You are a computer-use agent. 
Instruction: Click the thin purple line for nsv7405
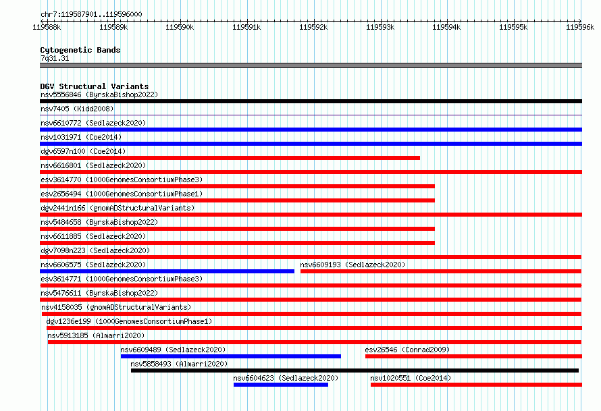pyautogui.click(x=311, y=115)
